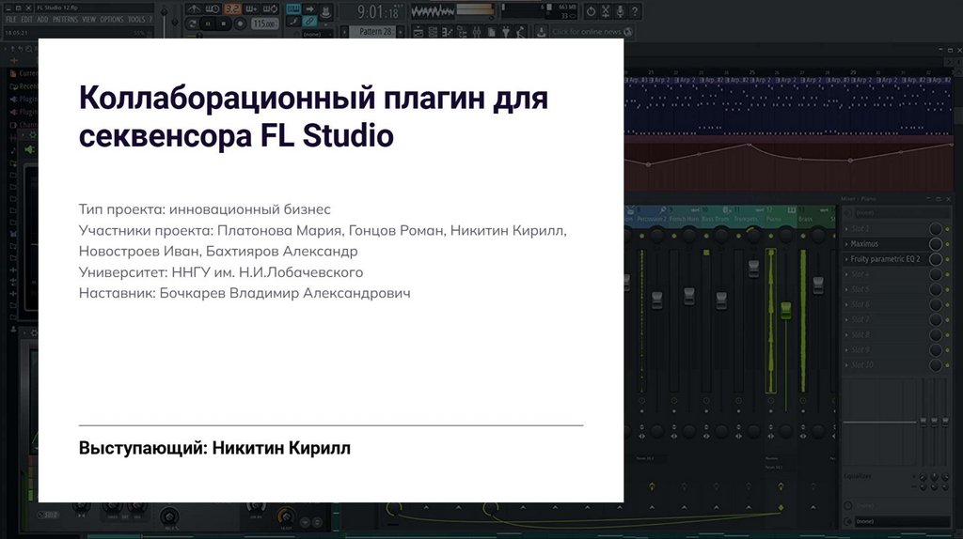Click the Piano mixer track volume fader
The width and height of the screenshot is (963, 539).
(786, 310)
